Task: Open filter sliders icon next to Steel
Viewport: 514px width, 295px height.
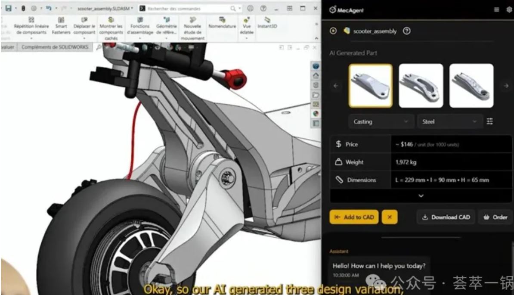Action: pyautogui.click(x=490, y=122)
